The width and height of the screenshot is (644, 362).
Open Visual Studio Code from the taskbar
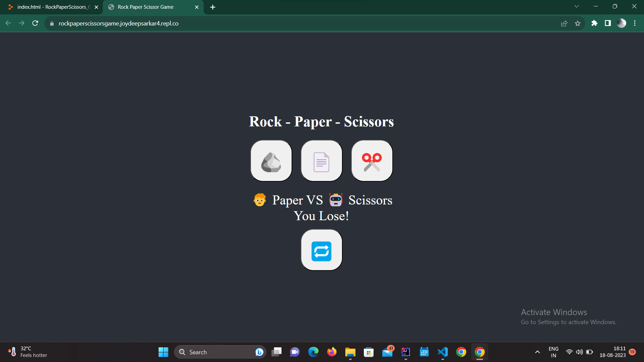(442, 352)
